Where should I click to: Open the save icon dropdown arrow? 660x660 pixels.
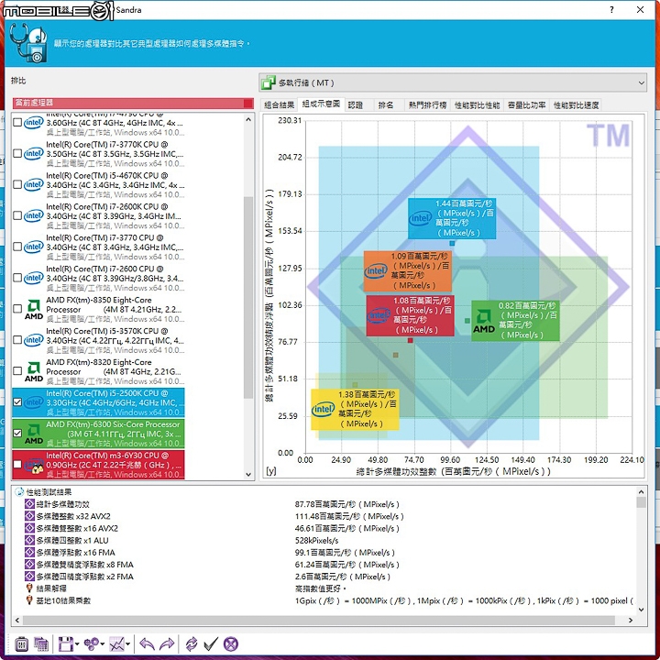coord(77,644)
